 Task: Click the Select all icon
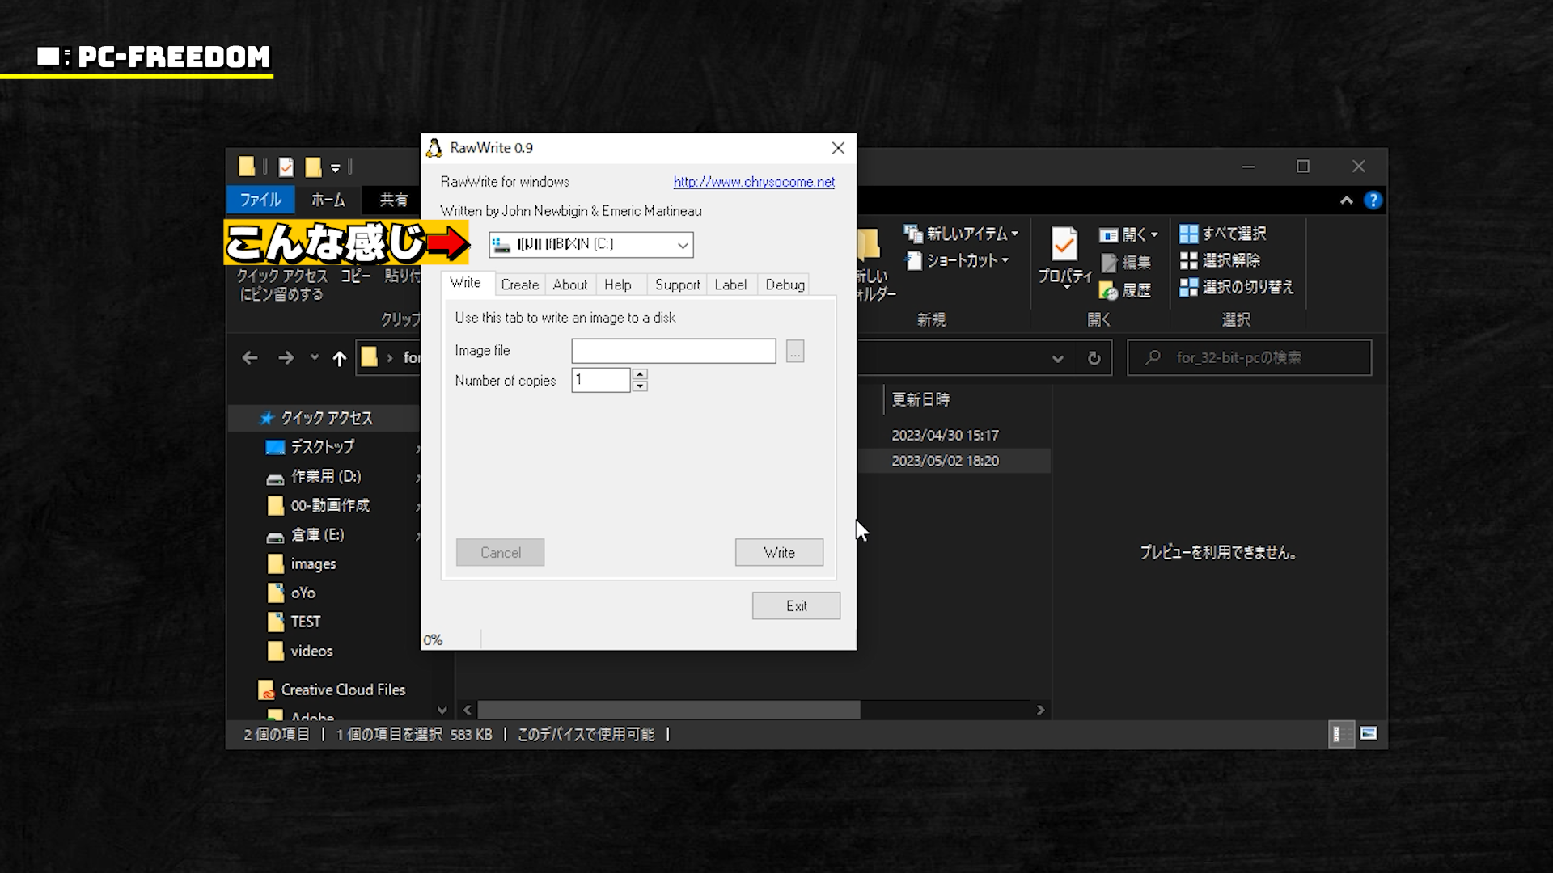coord(1188,234)
